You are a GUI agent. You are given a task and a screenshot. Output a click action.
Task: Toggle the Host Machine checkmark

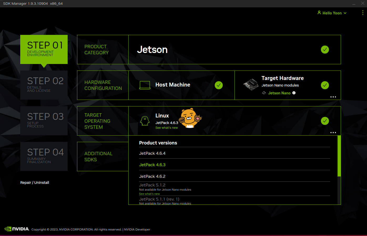[x=219, y=85]
